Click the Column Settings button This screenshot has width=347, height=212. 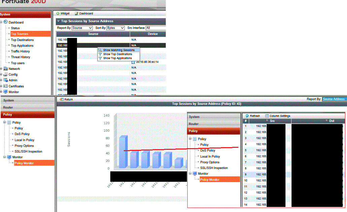(278, 116)
